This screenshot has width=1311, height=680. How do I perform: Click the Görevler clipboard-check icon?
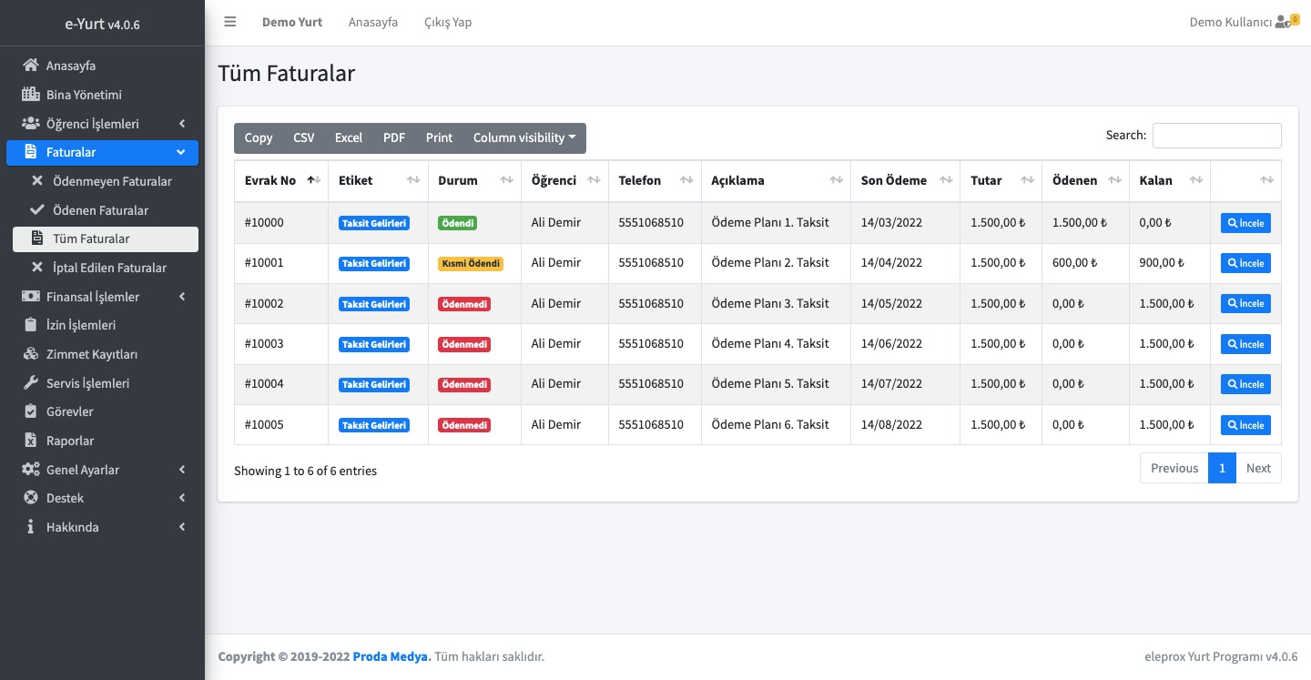[x=31, y=411]
